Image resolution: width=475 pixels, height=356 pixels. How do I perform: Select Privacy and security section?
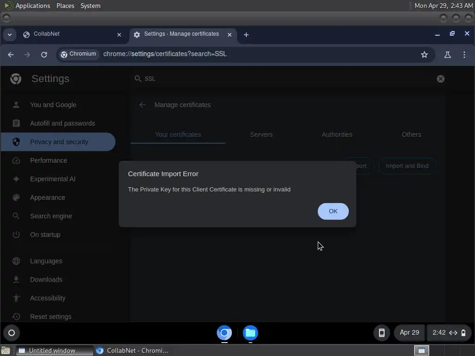click(58, 142)
